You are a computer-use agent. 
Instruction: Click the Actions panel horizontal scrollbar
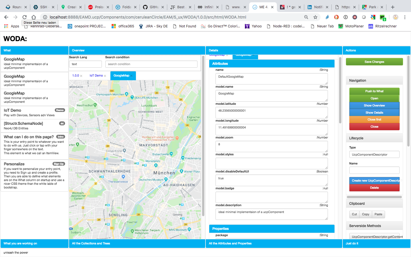tap(374, 197)
